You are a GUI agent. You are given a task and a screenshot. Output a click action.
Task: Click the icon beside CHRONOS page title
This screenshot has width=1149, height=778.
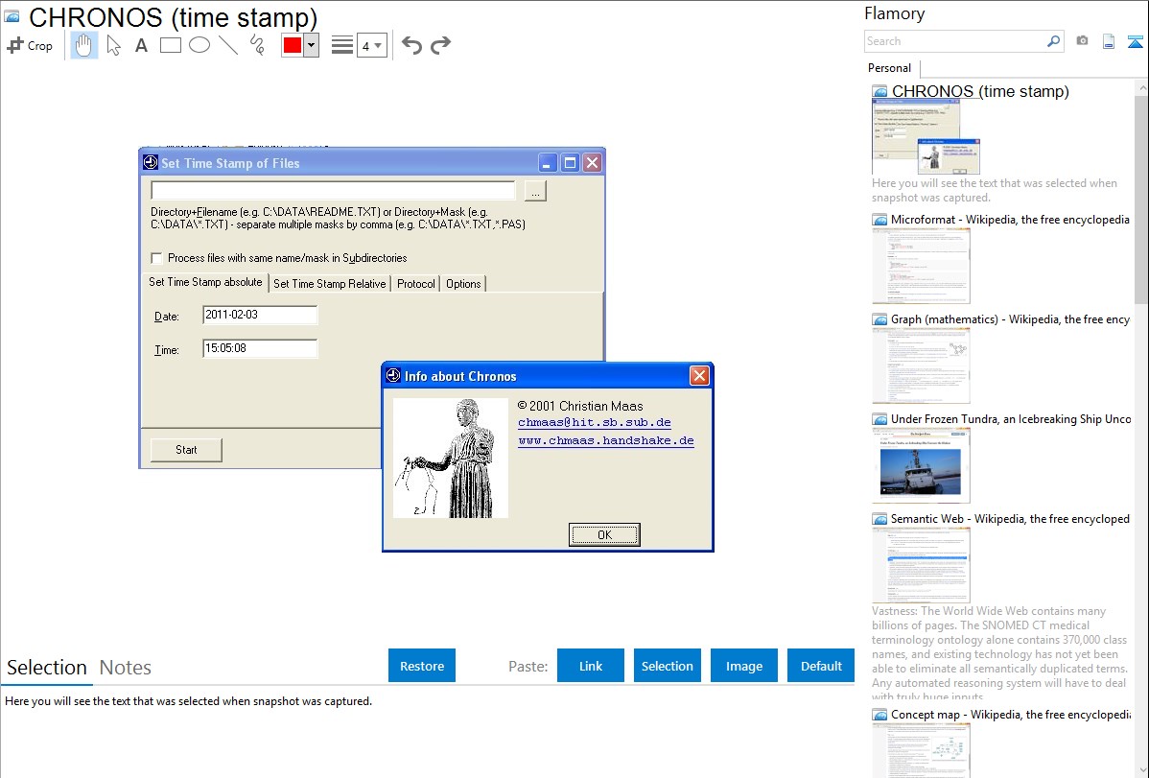click(x=12, y=16)
